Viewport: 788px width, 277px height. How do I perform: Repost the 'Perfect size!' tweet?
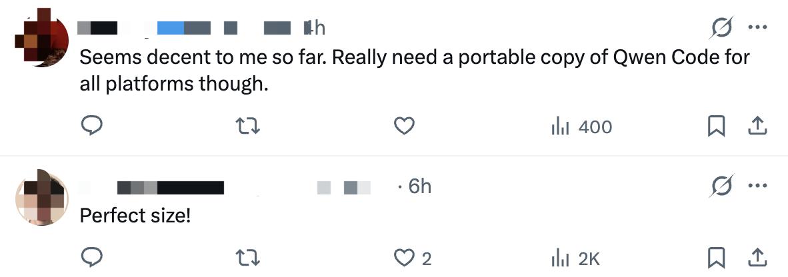249,258
